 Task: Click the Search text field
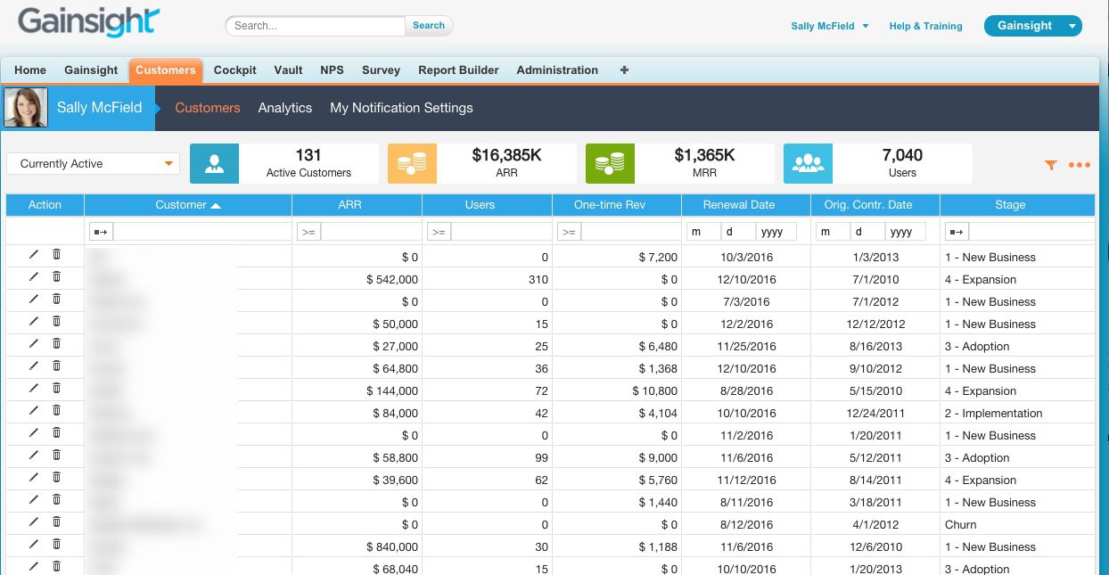coord(316,26)
